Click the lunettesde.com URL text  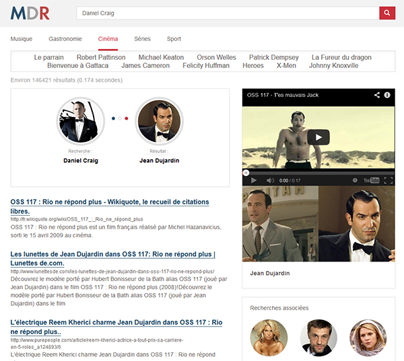click(112, 272)
